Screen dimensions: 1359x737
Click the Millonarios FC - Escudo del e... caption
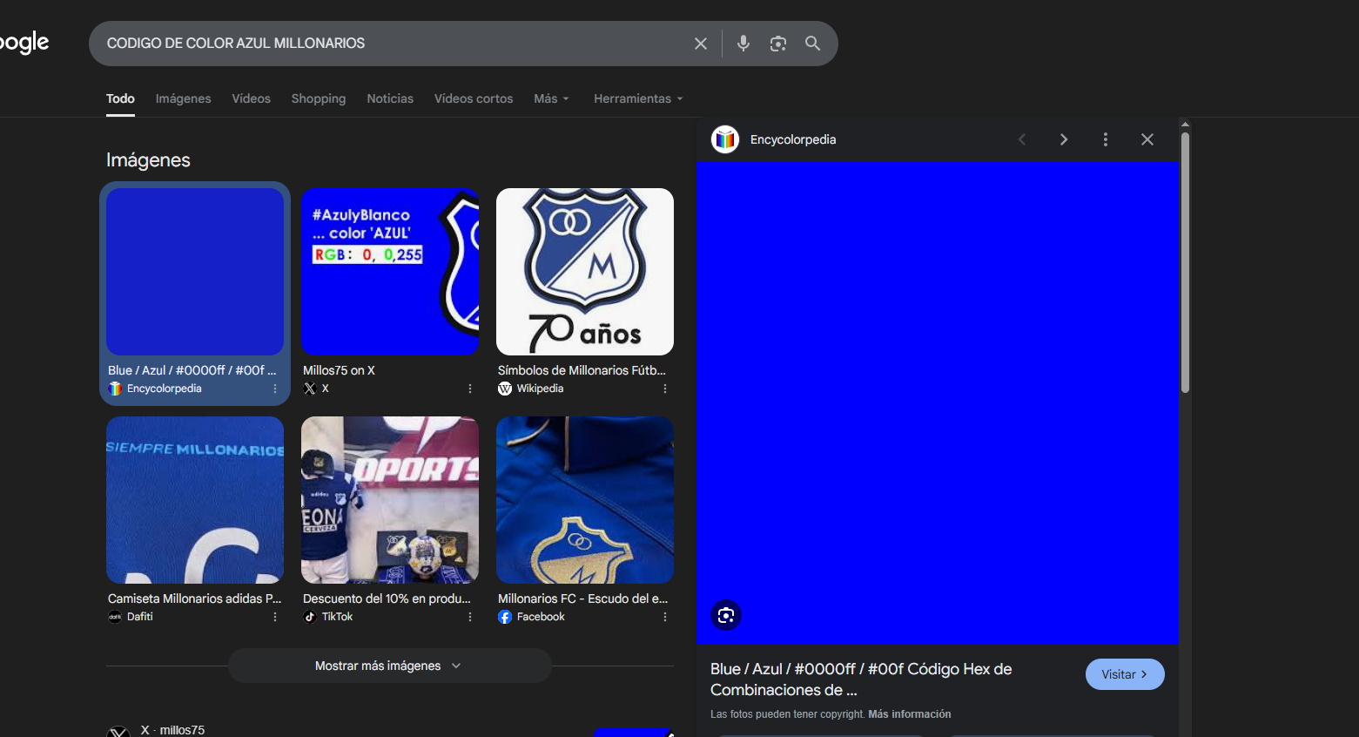[x=583, y=598]
